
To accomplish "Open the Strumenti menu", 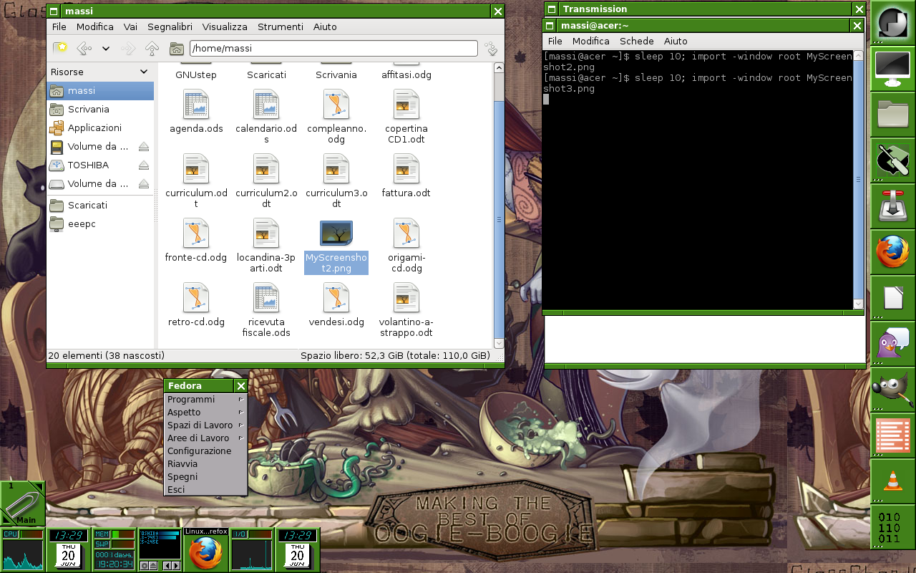I will [281, 27].
